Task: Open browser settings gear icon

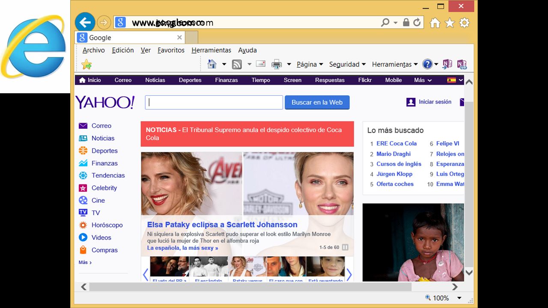Action: 465,23
